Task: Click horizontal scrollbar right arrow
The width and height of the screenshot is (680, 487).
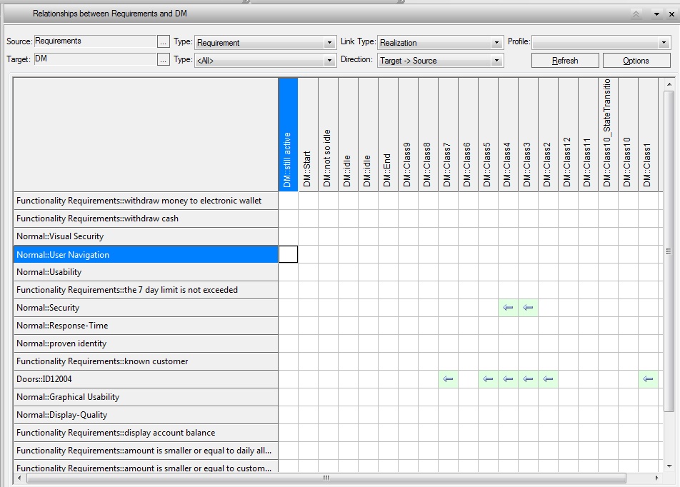Action: pyautogui.click(x=656, y=478)
